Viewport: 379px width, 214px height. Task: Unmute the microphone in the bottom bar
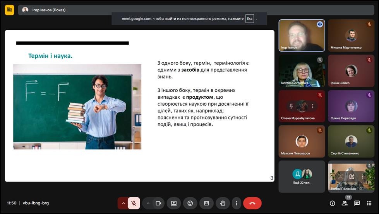(134, 203)
